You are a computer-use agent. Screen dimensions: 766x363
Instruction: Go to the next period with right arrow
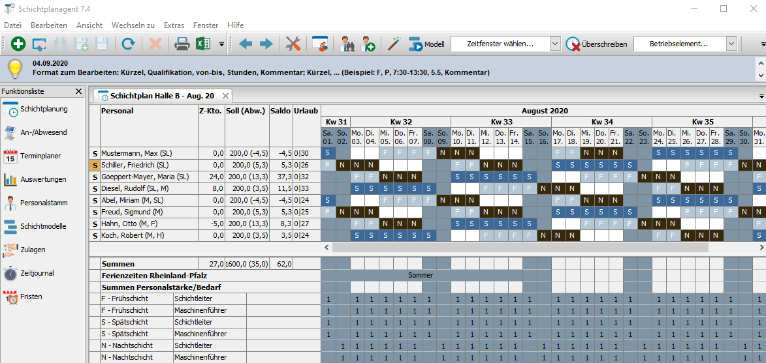click(266, 44)
